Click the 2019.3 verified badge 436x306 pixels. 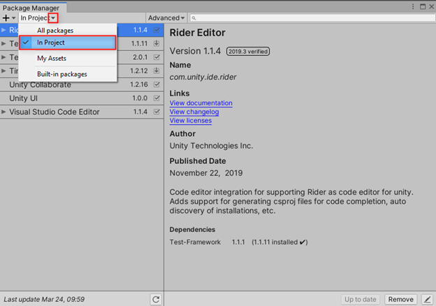click(248, 52)
